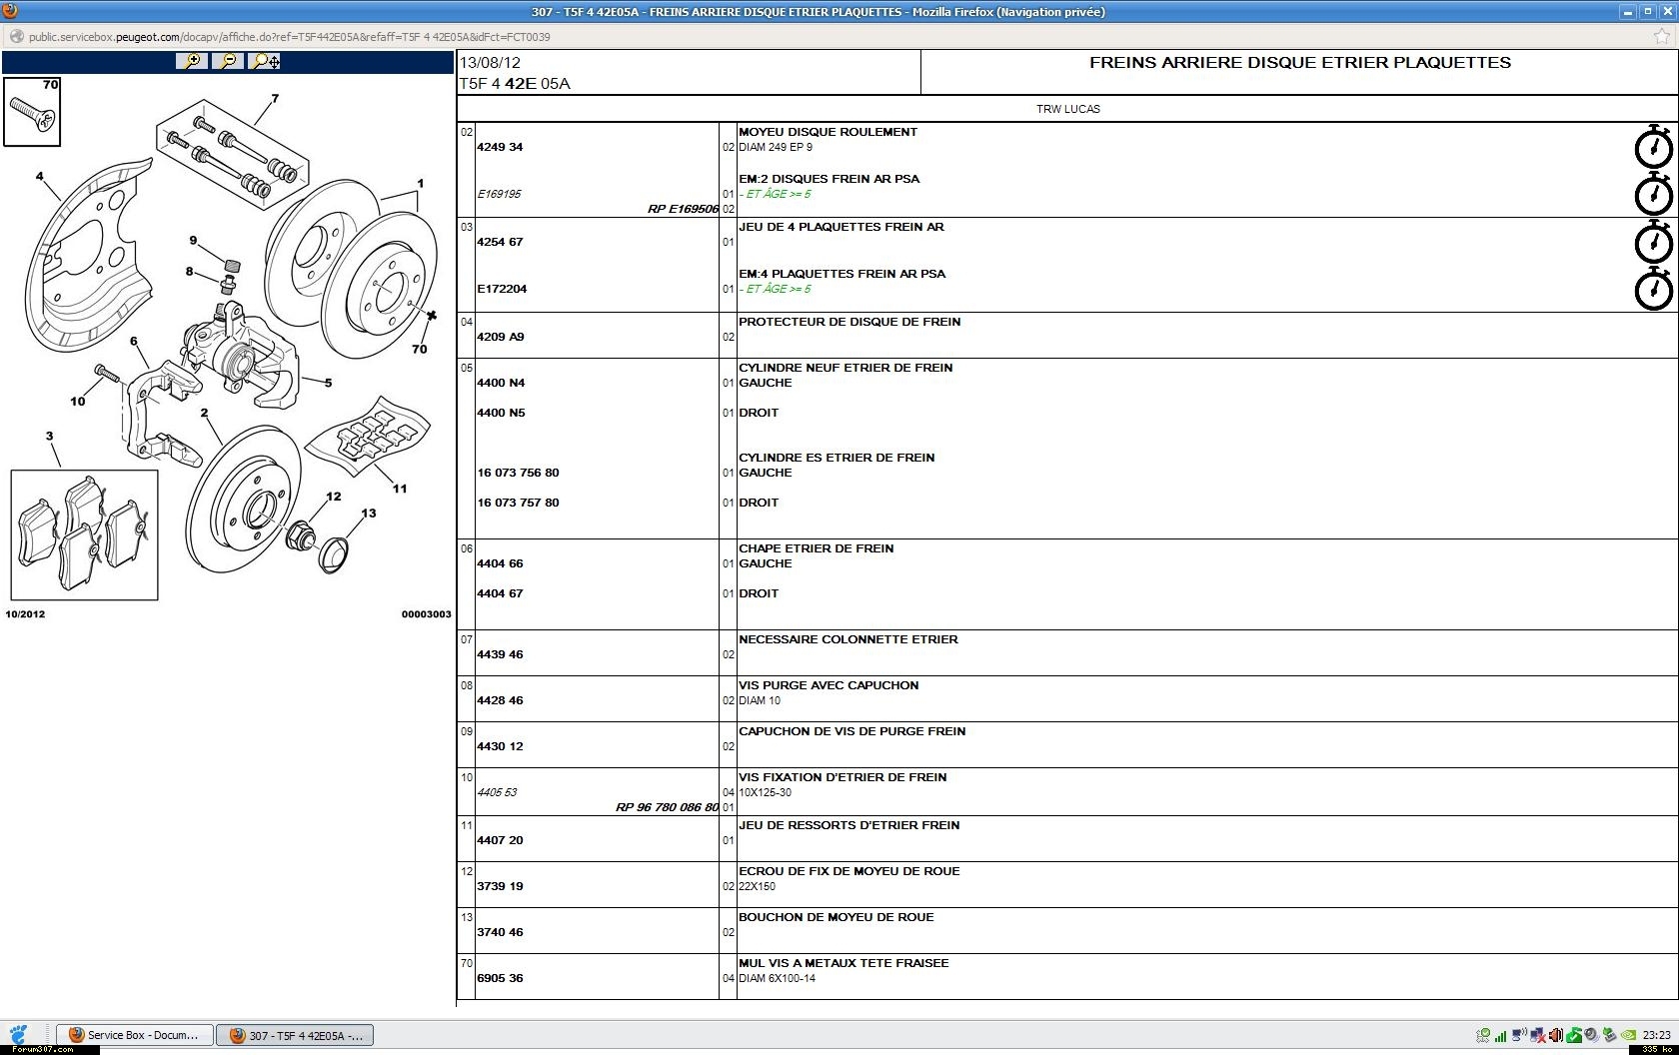Screen dimensions: 1679x1055
Task: Click the disconnected network tray icon with red X
Action: 1538,1035
